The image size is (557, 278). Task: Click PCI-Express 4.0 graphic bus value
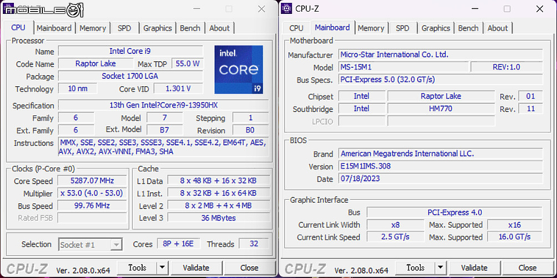coord(454,213)
